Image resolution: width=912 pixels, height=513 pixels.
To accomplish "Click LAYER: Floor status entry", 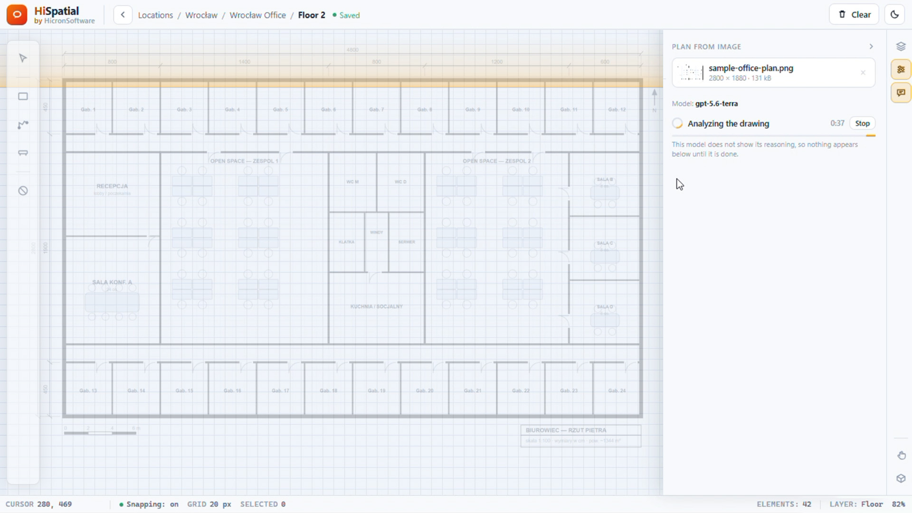I will [856, 504].
